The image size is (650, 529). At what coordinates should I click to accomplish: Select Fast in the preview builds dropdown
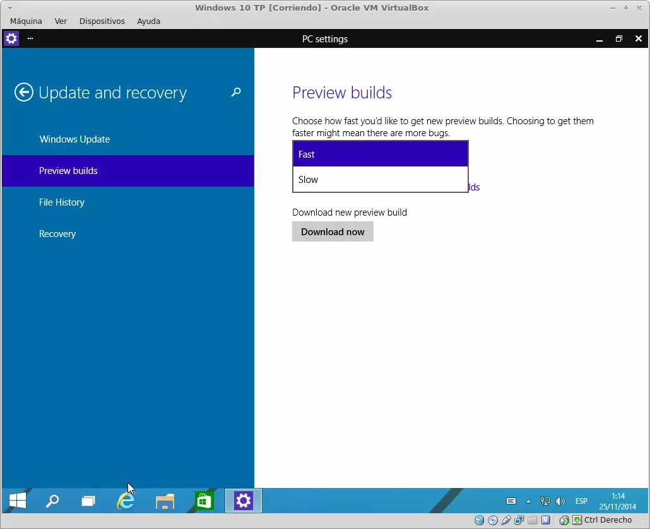[380, 154]
